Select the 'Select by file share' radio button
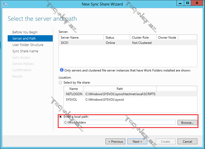Viewport: 205px width, 149px height. 61,83
